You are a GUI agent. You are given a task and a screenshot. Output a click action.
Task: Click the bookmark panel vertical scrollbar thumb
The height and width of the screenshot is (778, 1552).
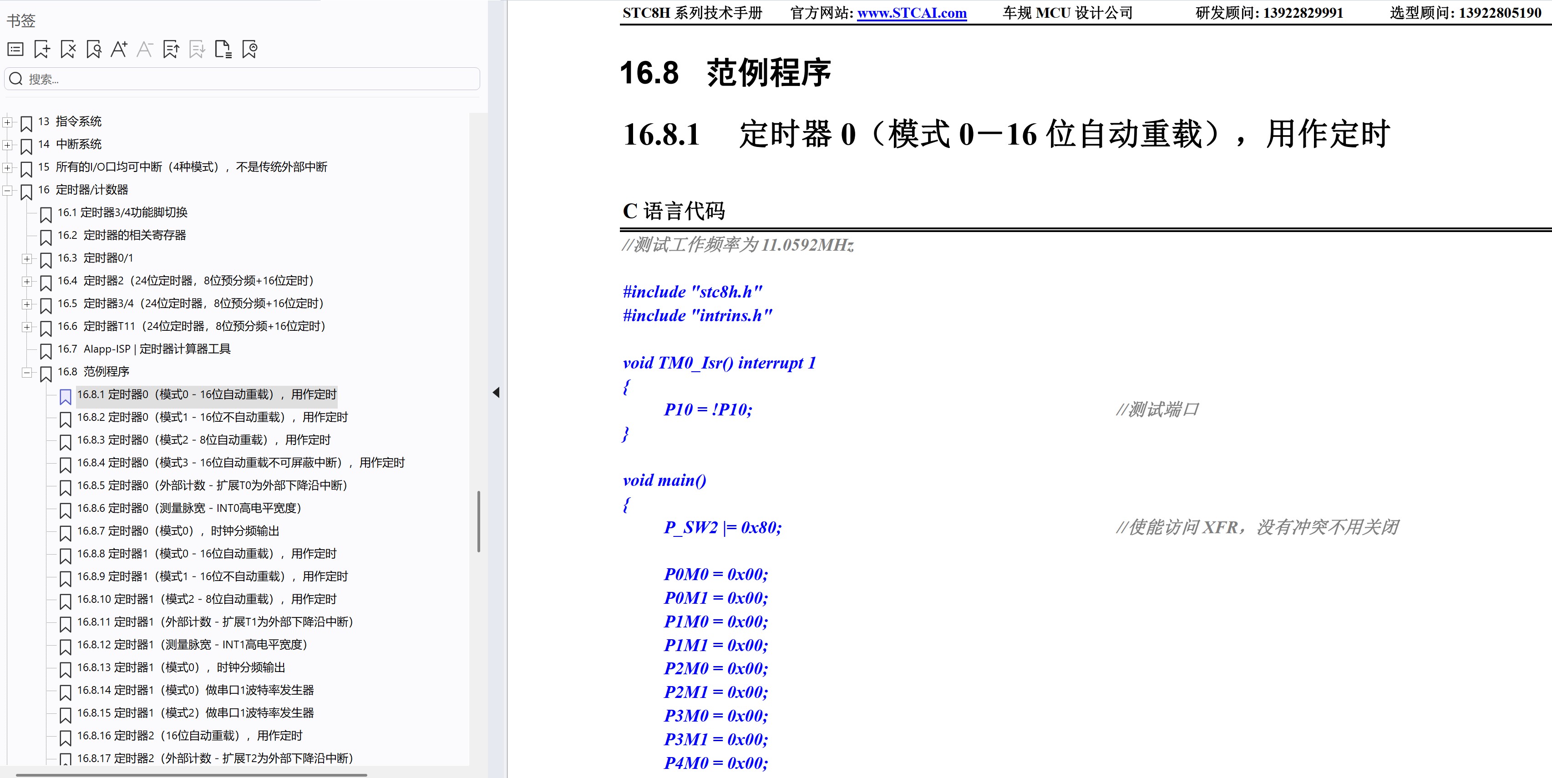coord(478,521)
